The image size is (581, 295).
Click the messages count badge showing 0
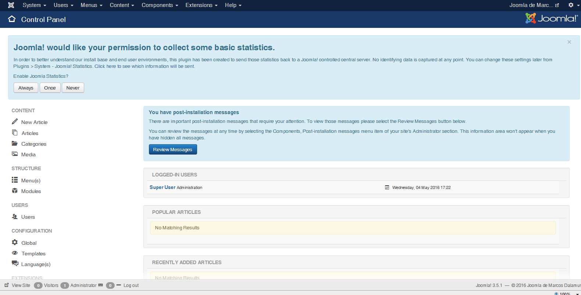(110, 285)
